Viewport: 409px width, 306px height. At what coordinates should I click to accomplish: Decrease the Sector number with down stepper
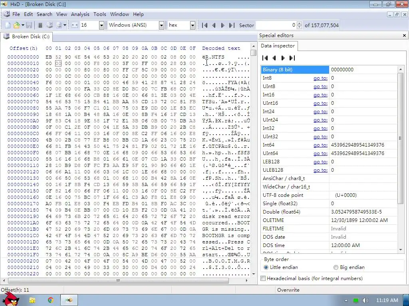pos(300,27)
